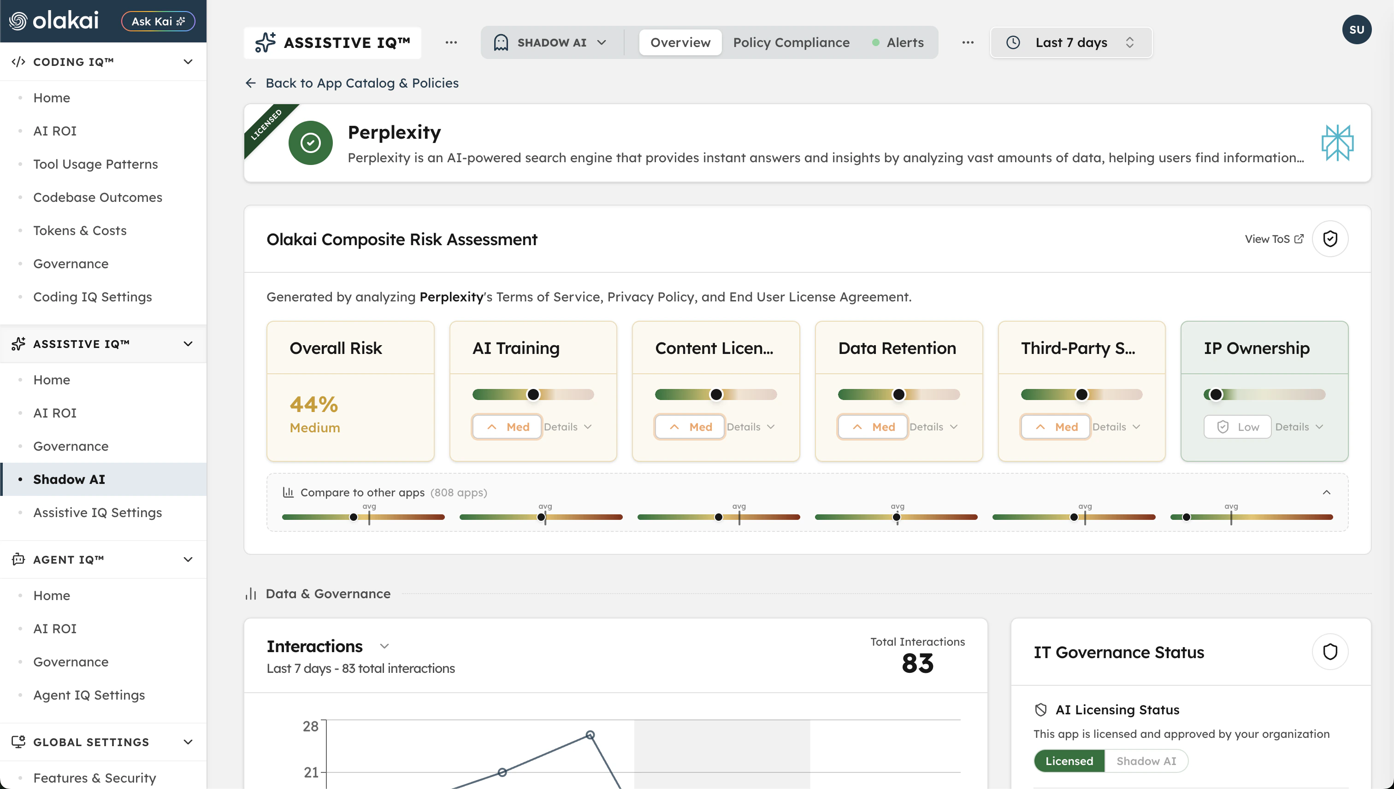Open the Interactions metric dropdown

coord(384,646)
